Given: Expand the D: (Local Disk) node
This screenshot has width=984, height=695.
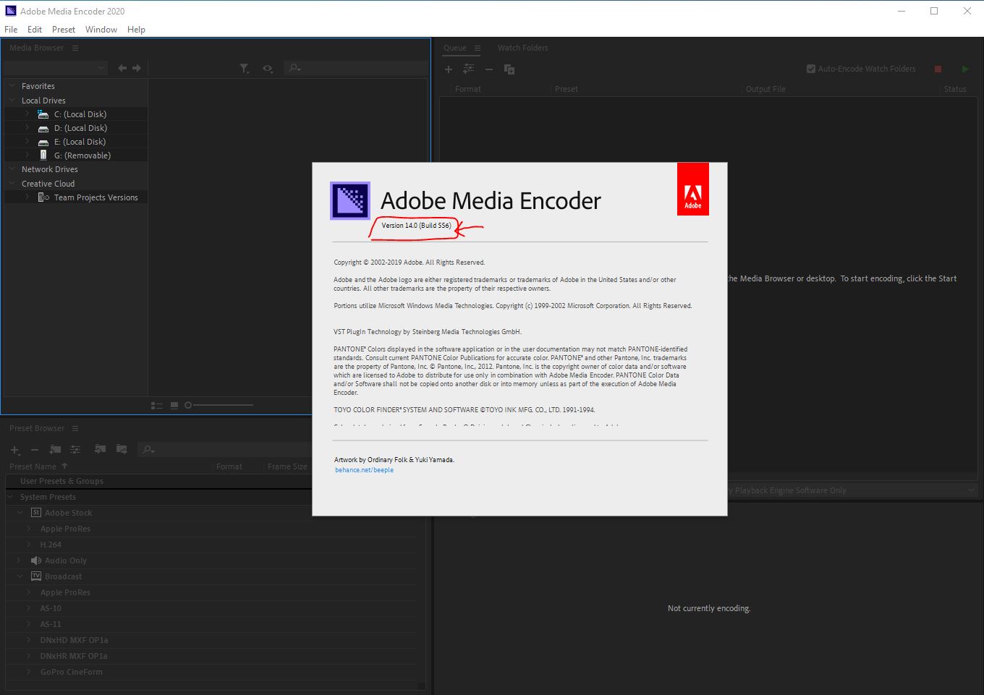Looking at the screenshot, I should click(x=27, y=128).
